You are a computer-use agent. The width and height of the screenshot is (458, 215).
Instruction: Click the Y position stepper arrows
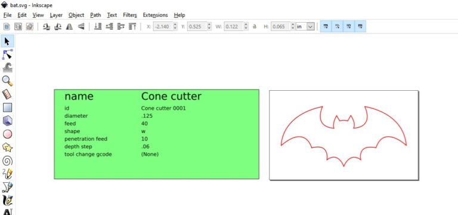pos(209,27)
